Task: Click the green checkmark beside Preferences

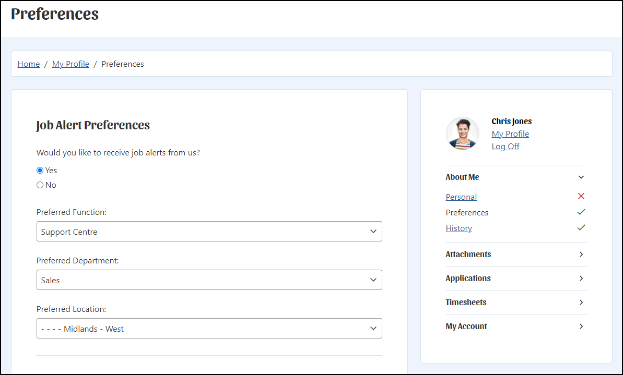Action: tap(581, 212)
